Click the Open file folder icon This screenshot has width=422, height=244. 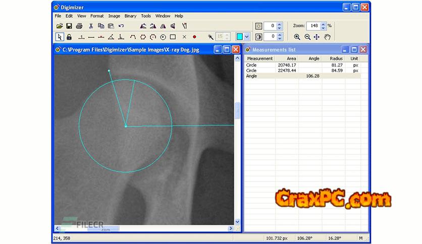[59, 26]
